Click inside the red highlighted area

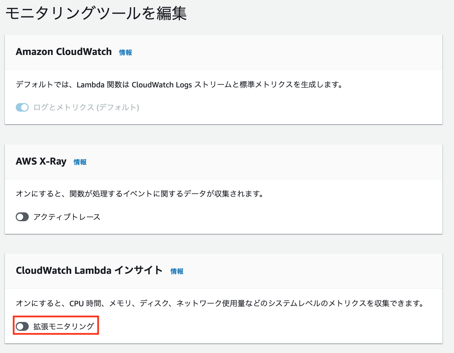point(56,326)
